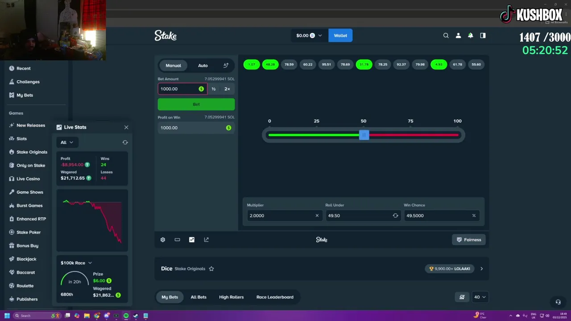
Task: Open the Fairness button
Action: pyautogui.click(x=469, y=240)
